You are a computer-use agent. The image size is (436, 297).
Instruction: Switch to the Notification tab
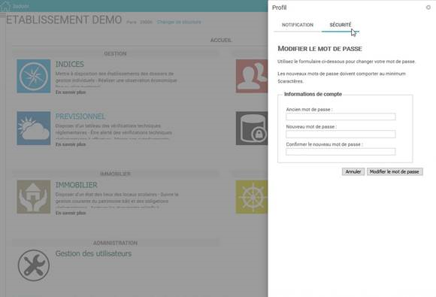[x=298, y=25]
